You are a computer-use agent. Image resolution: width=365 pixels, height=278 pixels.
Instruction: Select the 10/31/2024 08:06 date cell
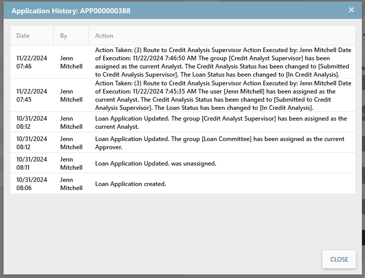32,183
